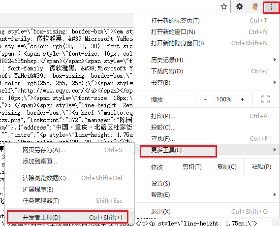Expand the 帮助(E) submenu
This screenshot has width=280, height=226.
[205, 194]
